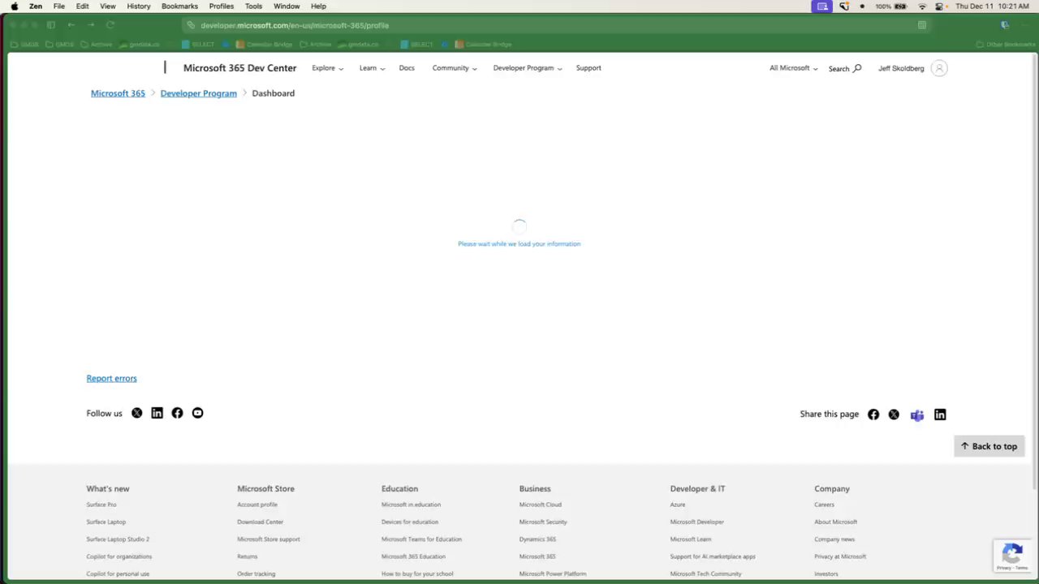This screenshot has width=1039, height=584.
Task: Open the Profiles menu
Action: (222, 6)
